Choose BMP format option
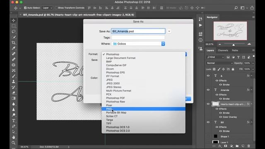Viewport: 265px width, 149px height. click(x=143, y=62)
